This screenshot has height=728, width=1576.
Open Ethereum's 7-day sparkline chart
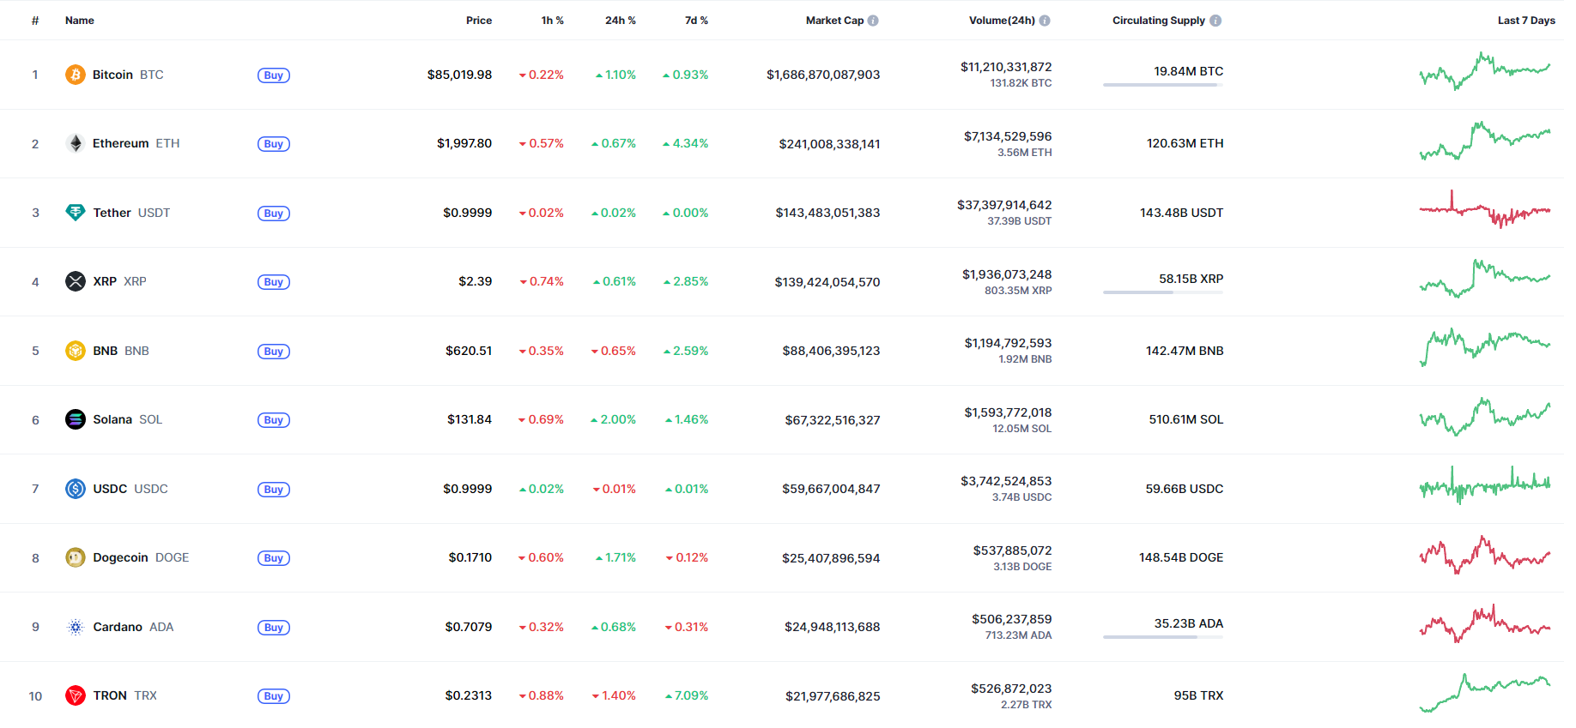pos(1485,141)
